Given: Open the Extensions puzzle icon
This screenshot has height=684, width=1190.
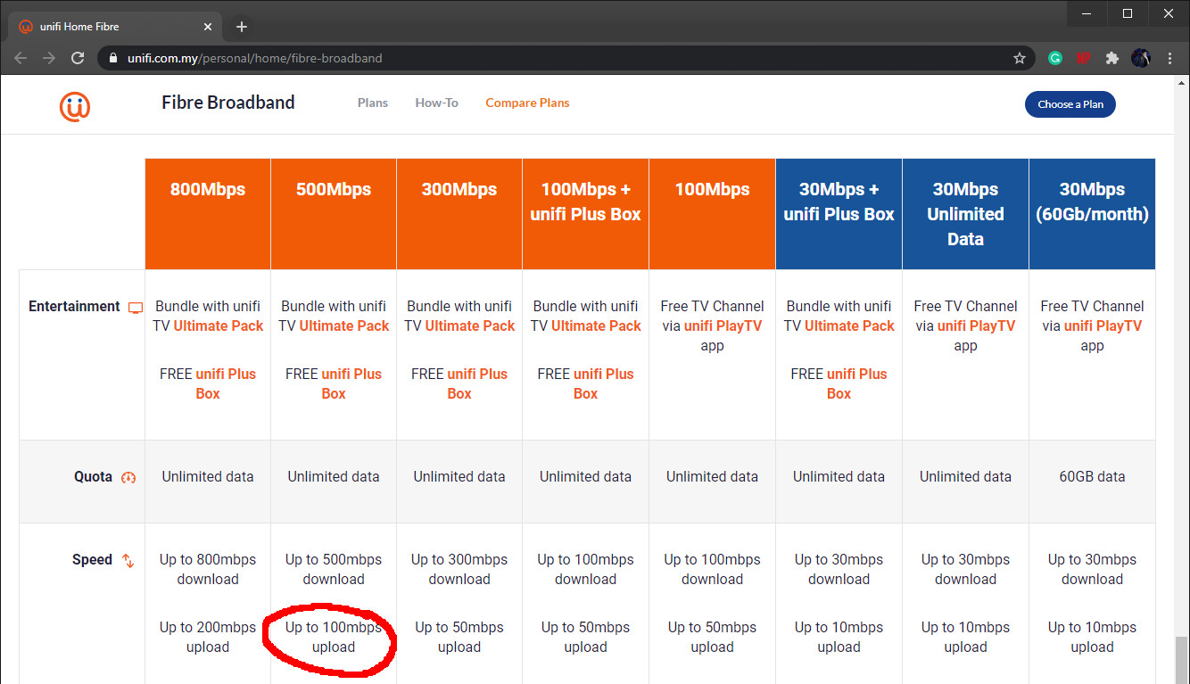Looking at the screenshot, I should coord(1111,58).
